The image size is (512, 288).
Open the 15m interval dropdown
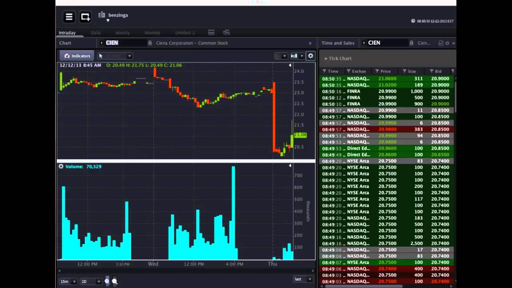click(68, 282)
